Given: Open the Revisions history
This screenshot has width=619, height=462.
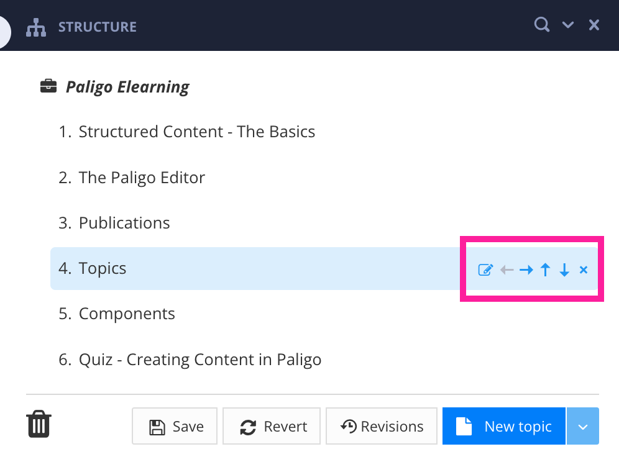Looking at the screenshot, I should pos(381,426).
